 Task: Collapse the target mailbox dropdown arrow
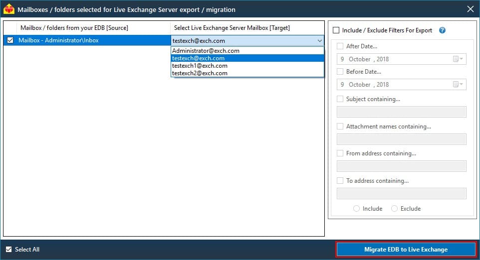[x=319, y=41]
